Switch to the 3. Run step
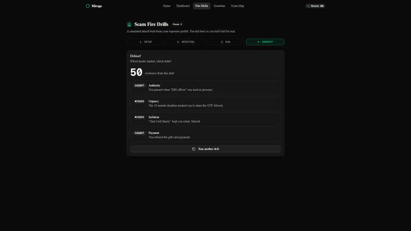The width and height of the screenshot is (411, 231). (225, 42)
